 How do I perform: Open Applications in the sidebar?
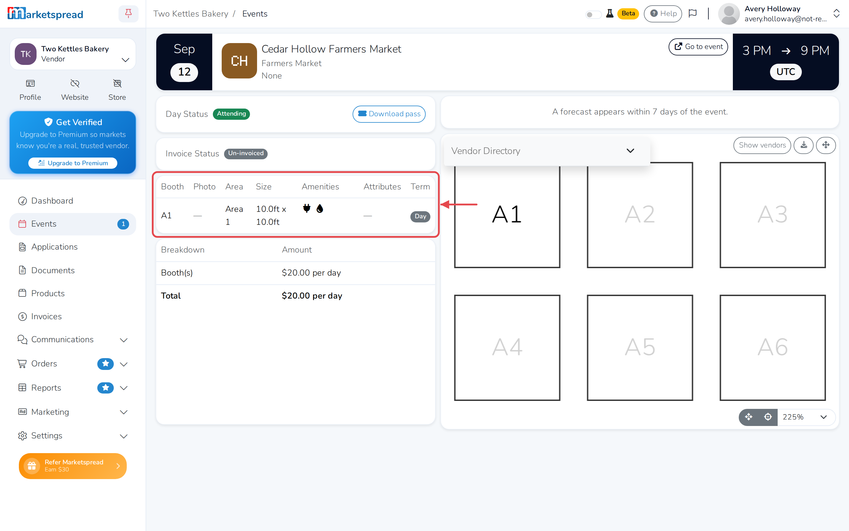pos(73,247)
